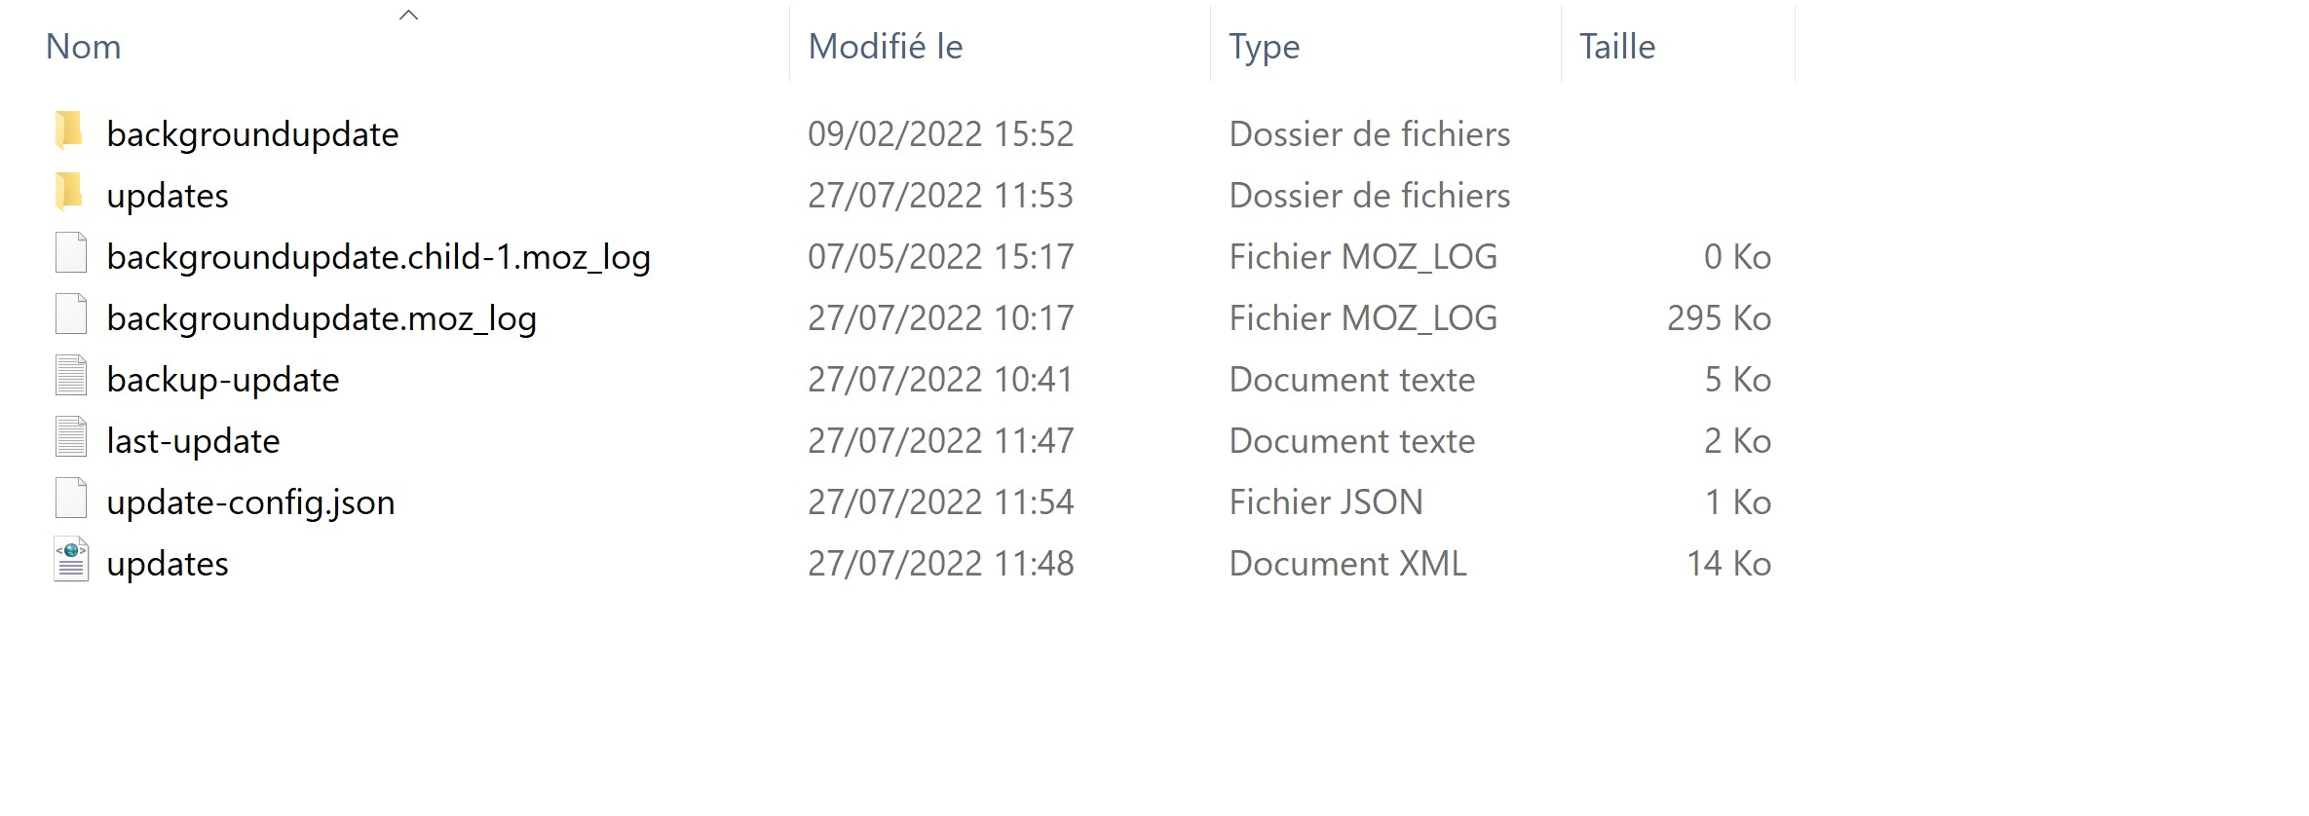
Task: Sort by the Modifié le column header
Action: click(x=885, y=47)
